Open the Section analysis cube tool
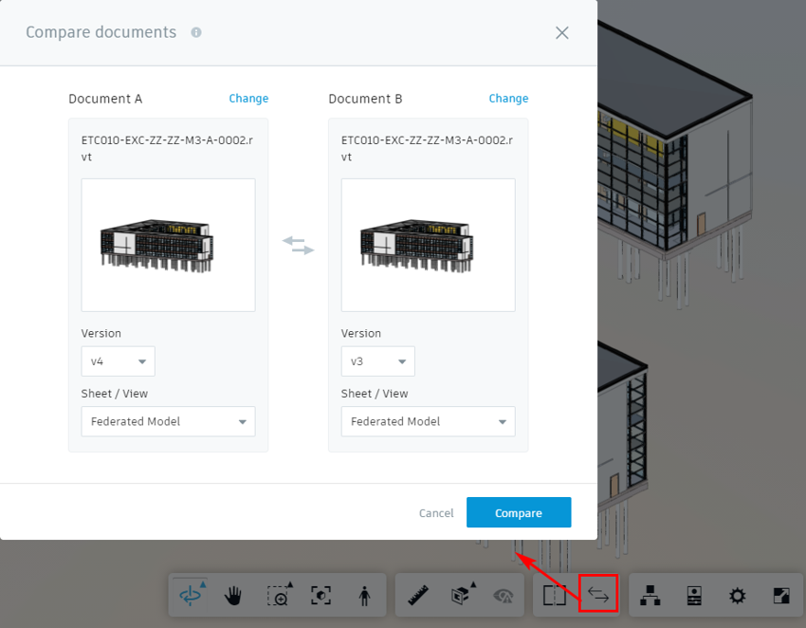 (462, 594)
